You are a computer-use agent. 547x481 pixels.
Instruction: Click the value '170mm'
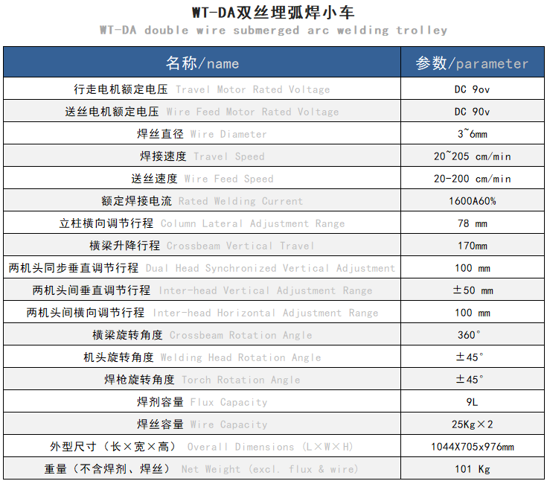click(473, 246)
